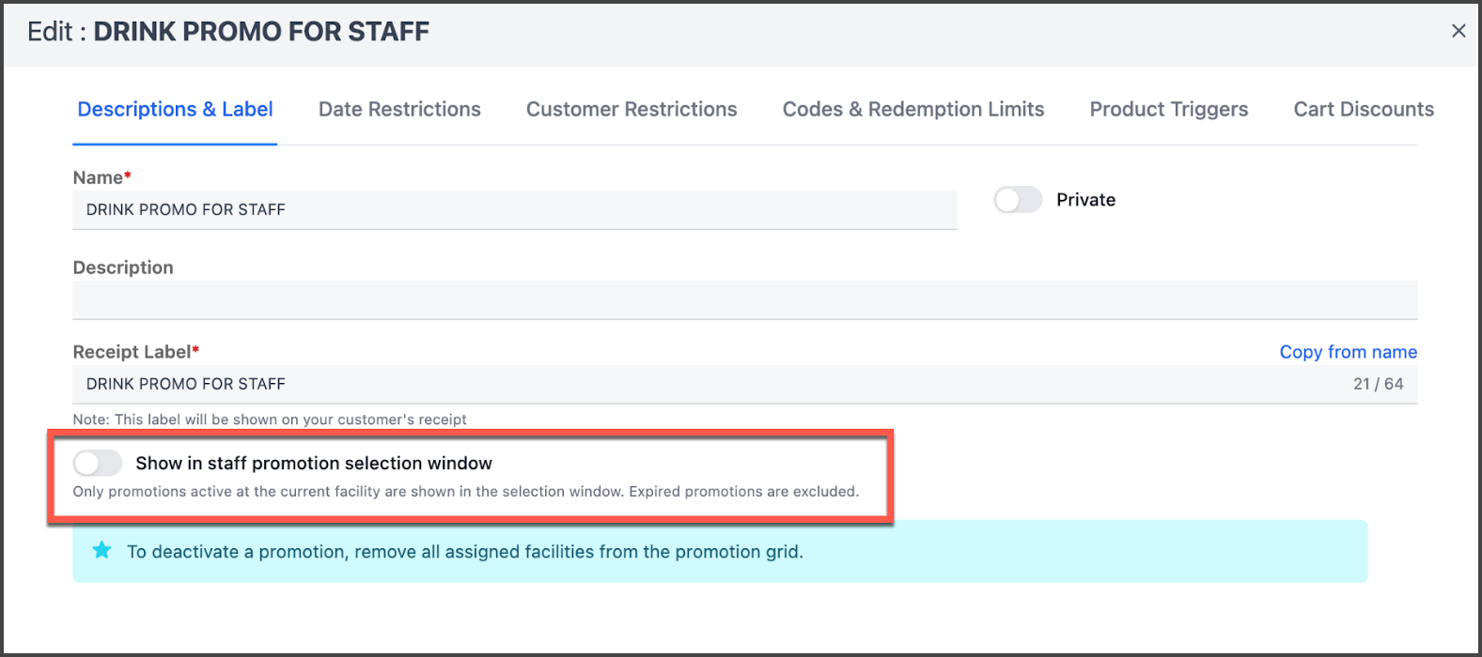The image size is (1482, 657).
Task: Click into the empty Description field
Action: 744,300
